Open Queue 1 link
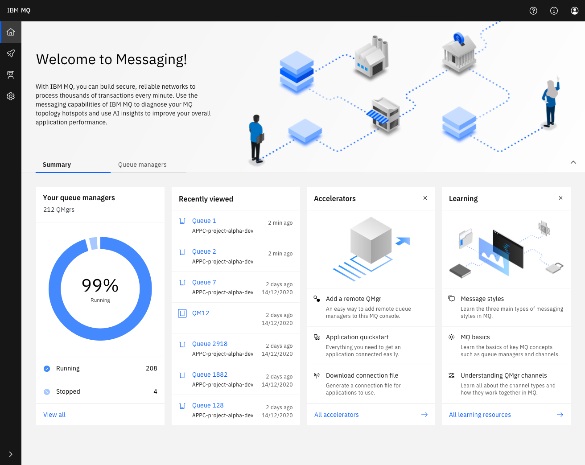This screenshot has height=465, width=585. click(204, 221)
